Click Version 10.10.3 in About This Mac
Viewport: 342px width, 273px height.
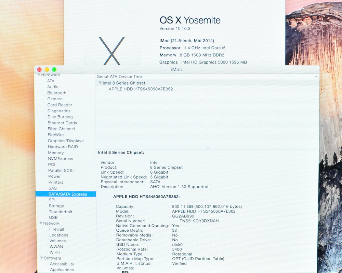coord(175,29)
